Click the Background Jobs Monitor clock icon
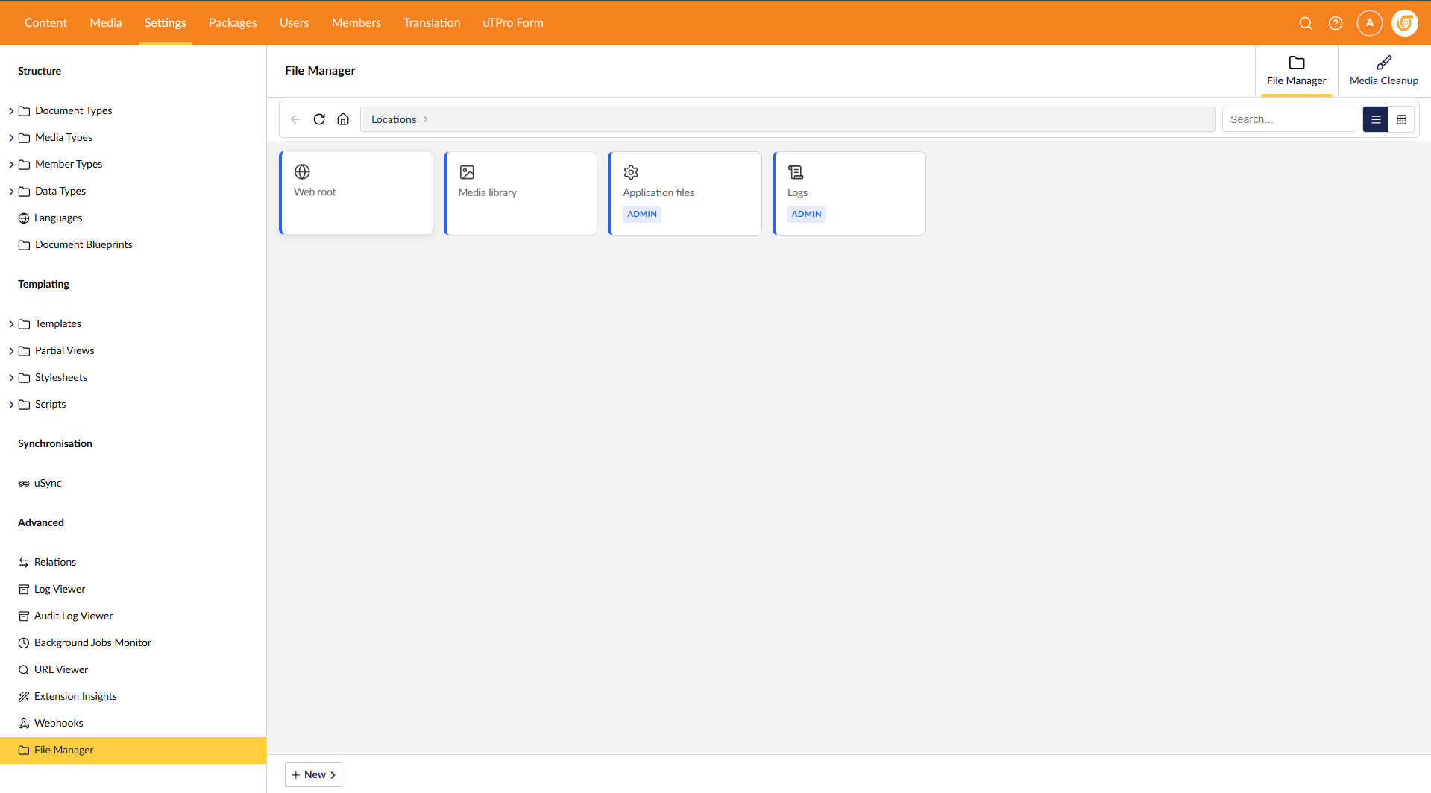The width and height of the screenshot is (1431, 793). pyautogui.click(x=24, y=643)
